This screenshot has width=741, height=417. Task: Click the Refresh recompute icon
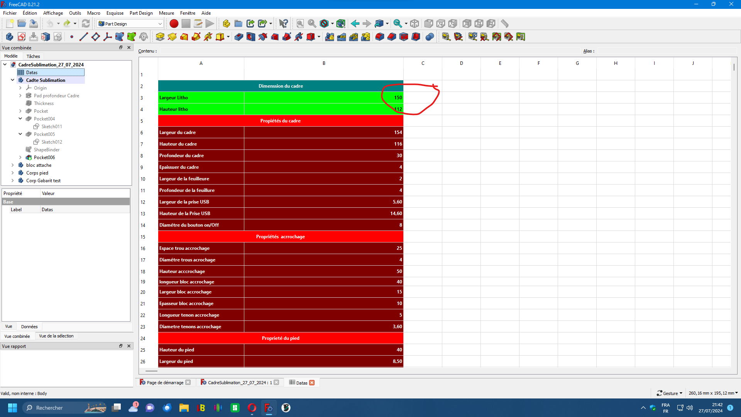click(x=86, y=24)
